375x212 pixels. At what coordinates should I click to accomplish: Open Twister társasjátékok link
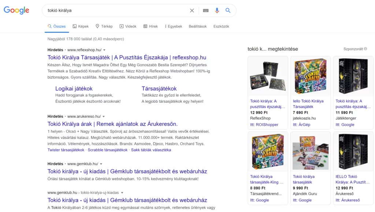click(66, 150)
